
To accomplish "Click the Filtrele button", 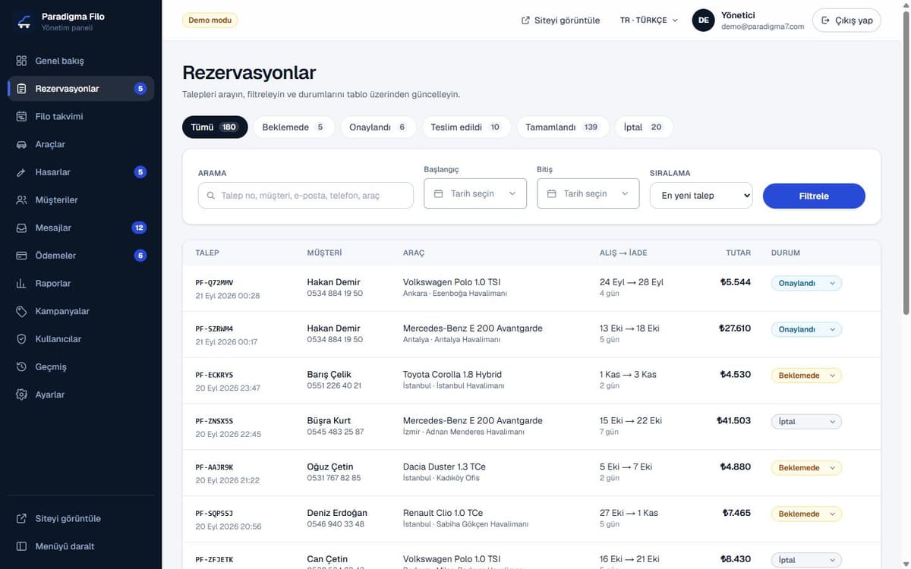I will [814, 196].
